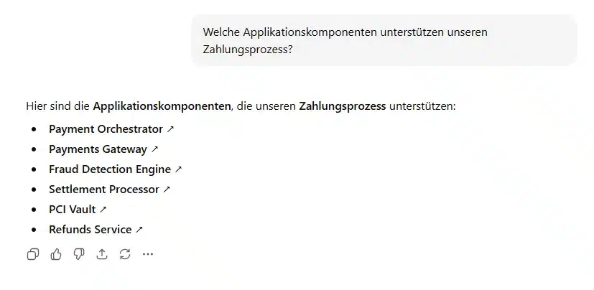Open the PCI Vault link
This screenshot has height=290, width=594.
[72, 210]
